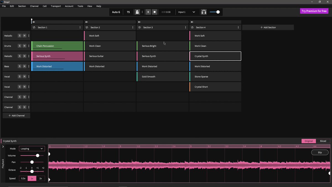Click the Add Channel button
332x187 pixels.
point(17,116)
